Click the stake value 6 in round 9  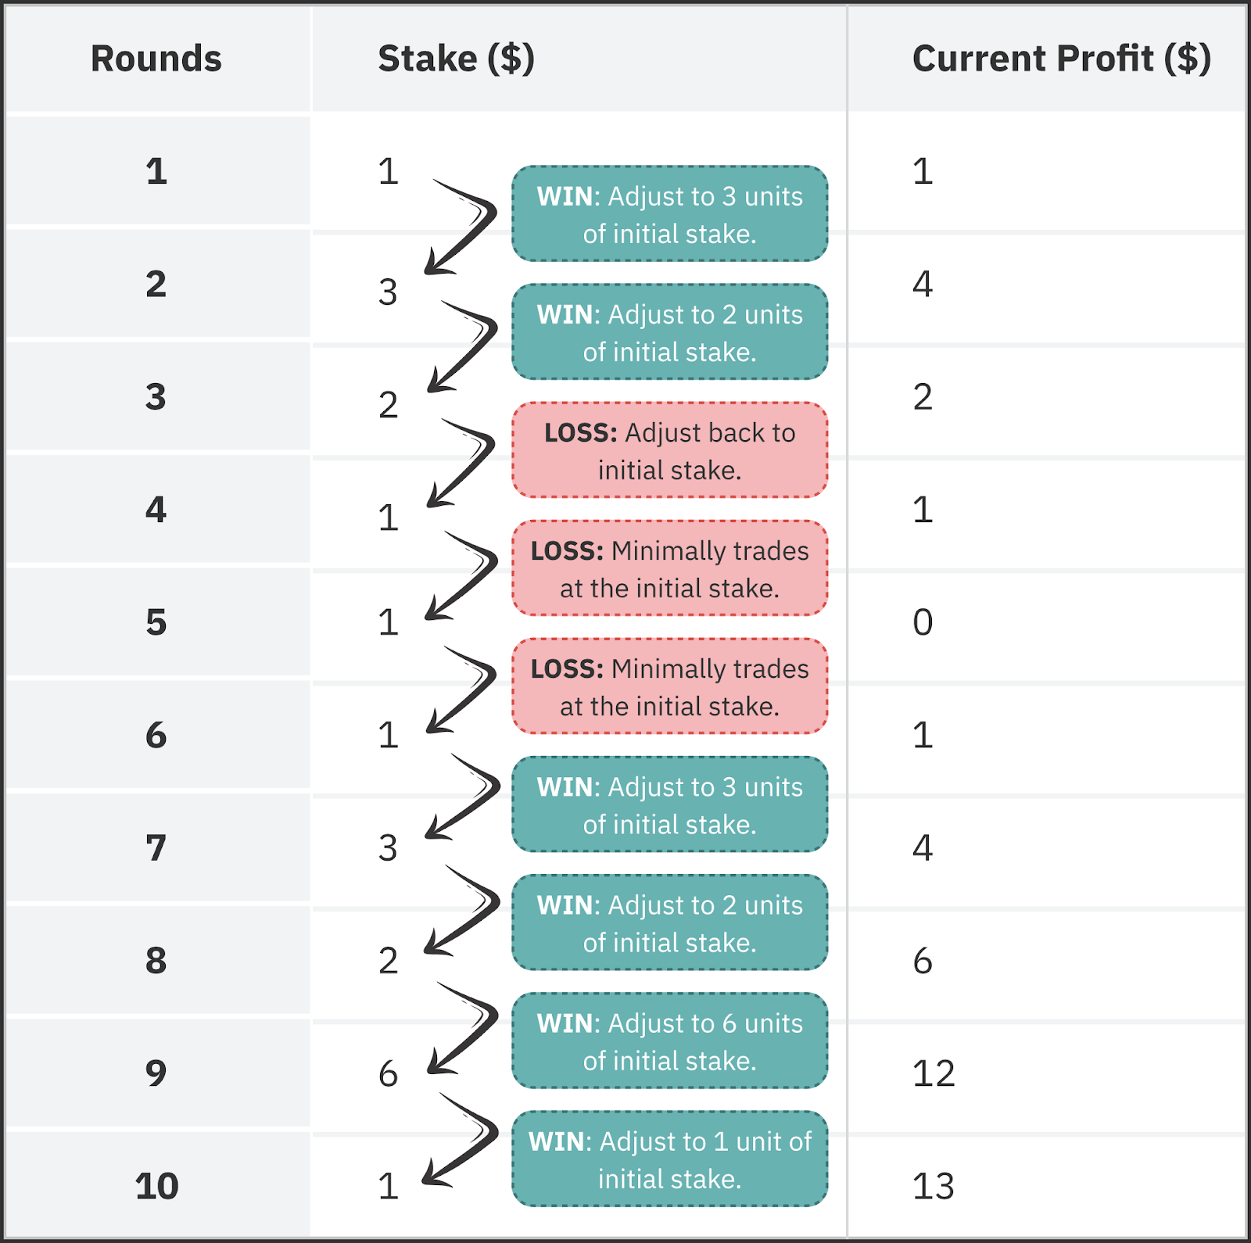point(389,1073)
